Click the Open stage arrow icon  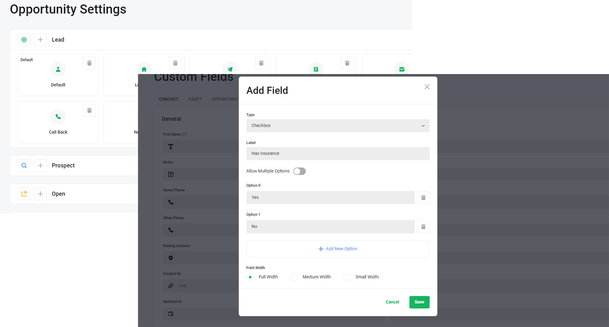coord(24,194)
